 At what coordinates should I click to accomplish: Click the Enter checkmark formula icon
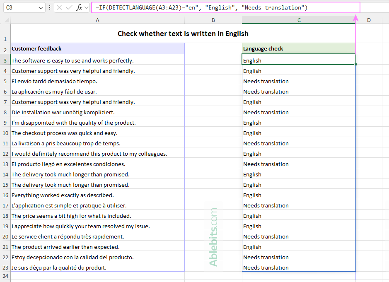(x=69, y=8)
